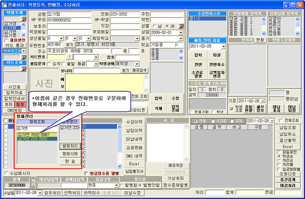Open the 시간표 button in left sidebar

point(14,86)
